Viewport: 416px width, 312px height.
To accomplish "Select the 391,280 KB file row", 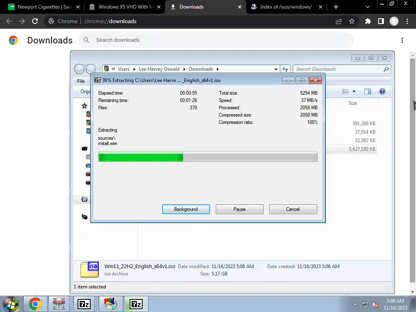I will click(364, 123).
